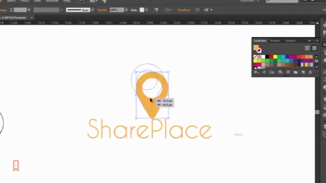The width and height of the screenshot is (326, 183).
Task: Click the Recolor Artwork wheel icon
Action: pos(156,10)
